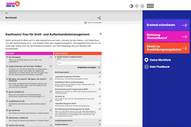Click 'Ausbildung in Berlin und Brandenburg' title
This screenshot has width=191, height=127.
69,82
